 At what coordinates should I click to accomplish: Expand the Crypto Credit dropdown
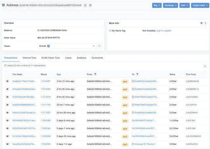(x=199, y=5)
